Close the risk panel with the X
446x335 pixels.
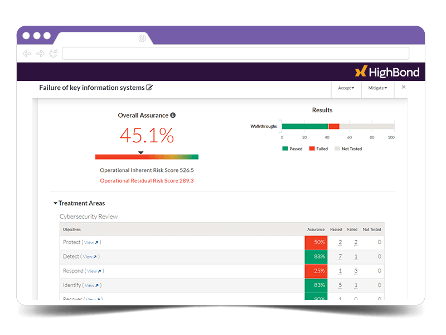coord(403,87)
